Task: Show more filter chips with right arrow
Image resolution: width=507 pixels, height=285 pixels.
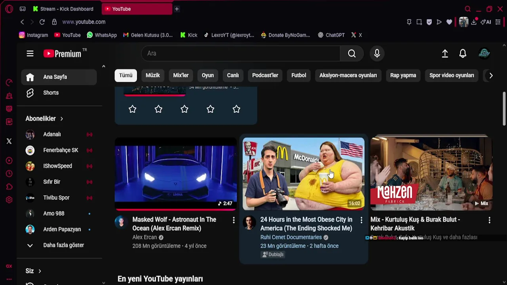Action: pyautogui.click(x=491, y=75)
